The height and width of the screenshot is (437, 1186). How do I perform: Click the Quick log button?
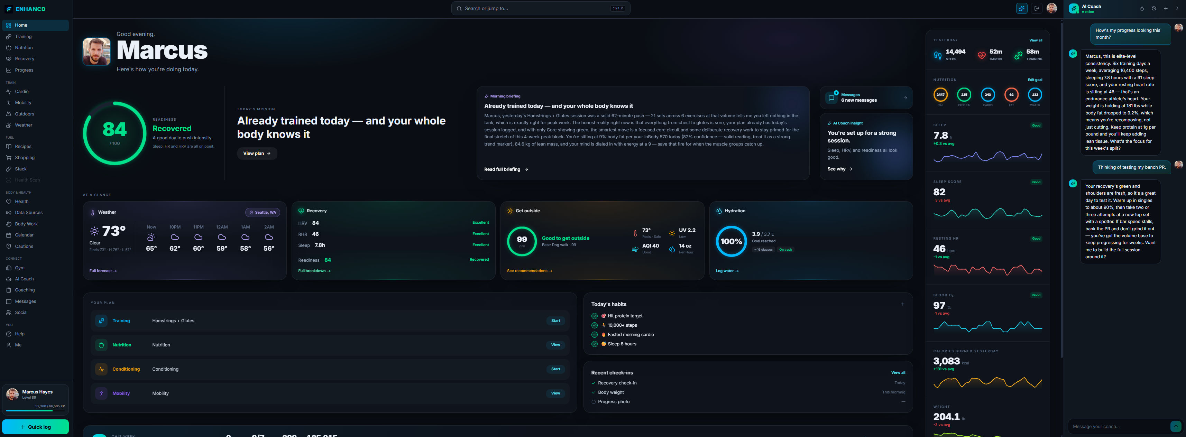(x=35, y=427)
